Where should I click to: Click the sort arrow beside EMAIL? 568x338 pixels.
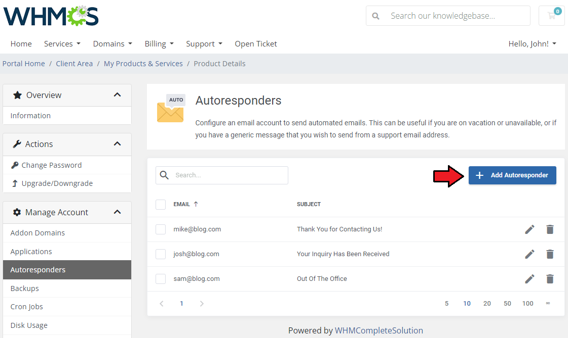pos(196,204)
